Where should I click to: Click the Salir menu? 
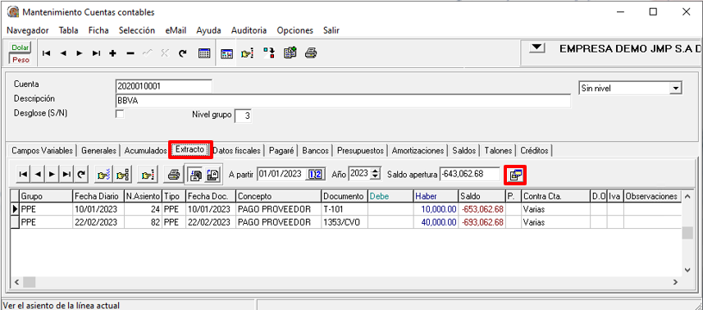[x=331, y=30]
